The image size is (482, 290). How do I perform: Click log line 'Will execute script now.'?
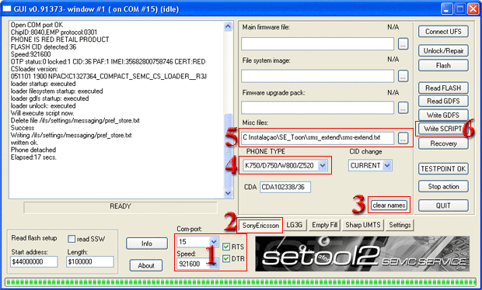tap(42, 113)
